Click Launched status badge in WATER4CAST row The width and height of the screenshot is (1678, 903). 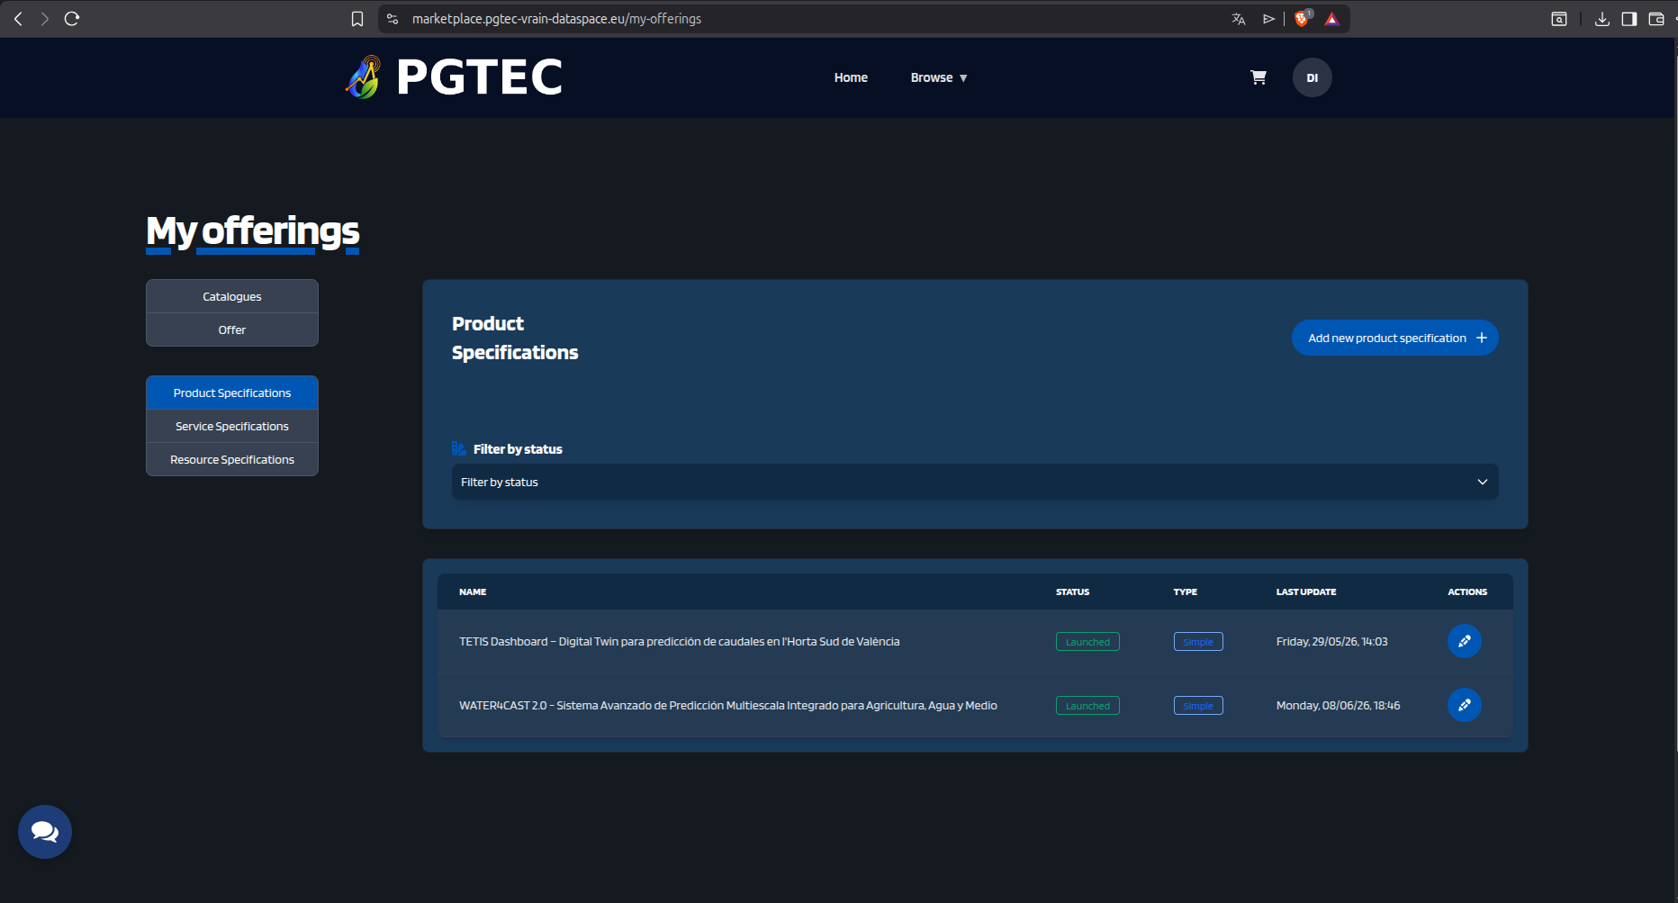1087,706
